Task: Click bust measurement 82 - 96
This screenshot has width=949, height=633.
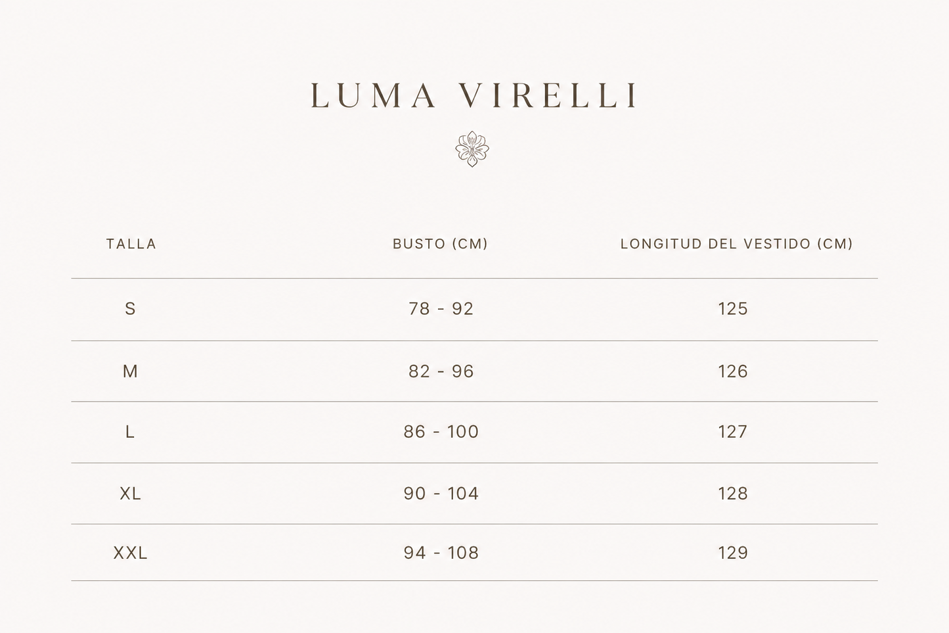Action: coord(441,371)
